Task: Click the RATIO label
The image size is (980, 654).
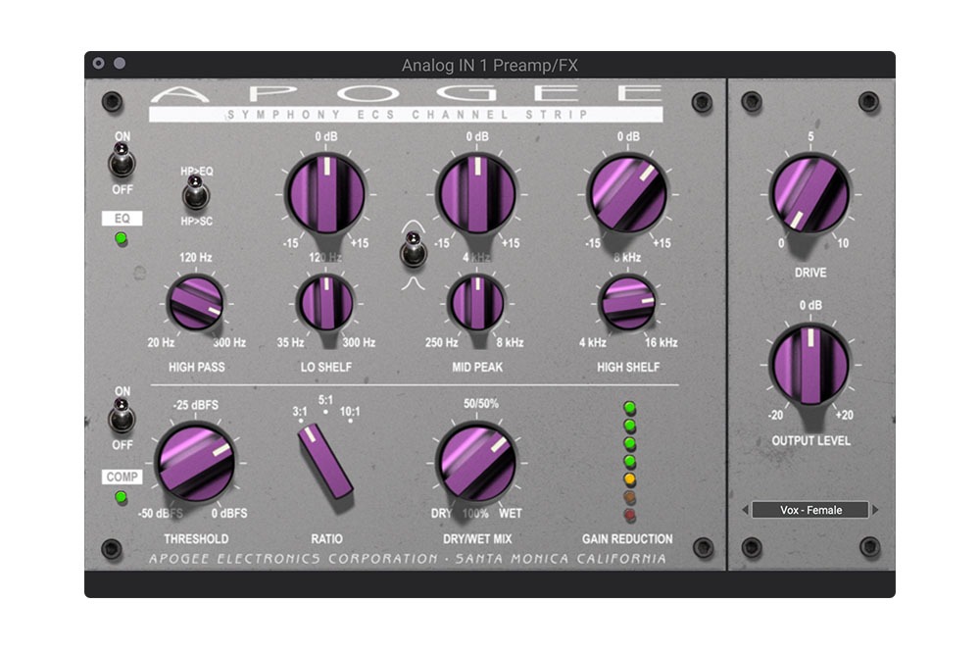Action: tap(326, 538)
